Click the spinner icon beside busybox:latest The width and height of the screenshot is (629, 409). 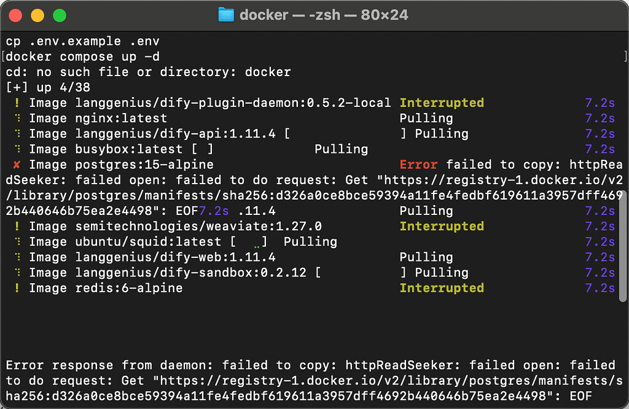click(17, 149)
